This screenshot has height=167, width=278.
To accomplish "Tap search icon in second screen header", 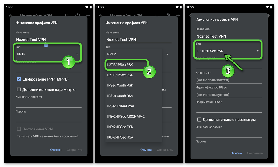I will (157, 15).
